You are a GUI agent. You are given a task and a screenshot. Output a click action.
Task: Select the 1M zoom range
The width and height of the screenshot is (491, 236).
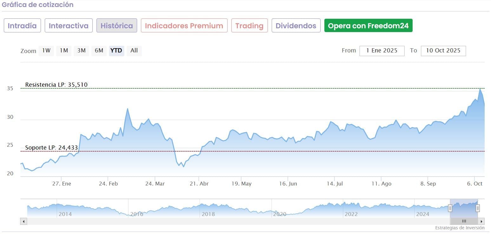(x=64, y=51)
